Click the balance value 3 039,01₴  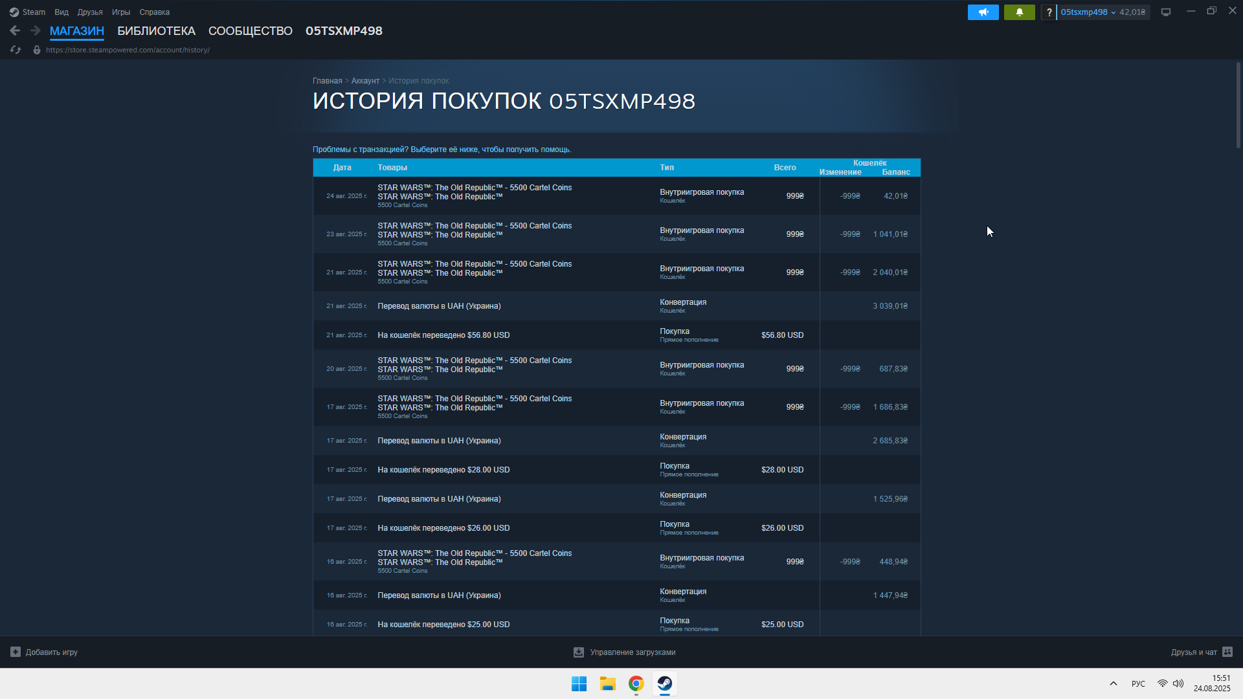(890, 306)
